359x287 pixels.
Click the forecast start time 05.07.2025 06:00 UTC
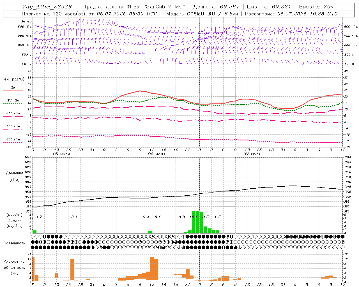tap(127, 14)
